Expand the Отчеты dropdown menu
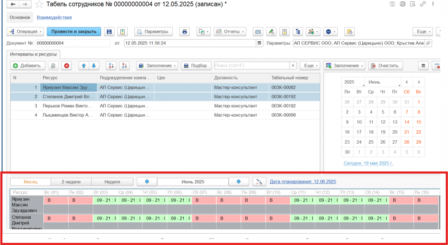Image resolution: width=448 pixels, height=245 pixels. [x=230, y=32]
